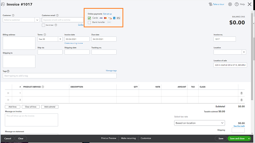
Task: Click the Billing address text box
Action: (x=19, y=43)
